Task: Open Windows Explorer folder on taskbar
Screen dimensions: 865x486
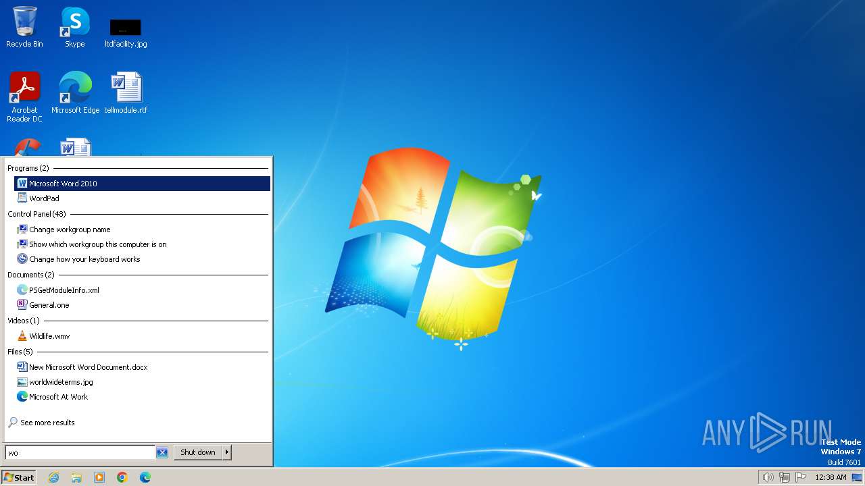Action: [x=76, y=477]
